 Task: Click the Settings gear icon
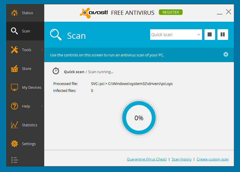click(14, 144)
